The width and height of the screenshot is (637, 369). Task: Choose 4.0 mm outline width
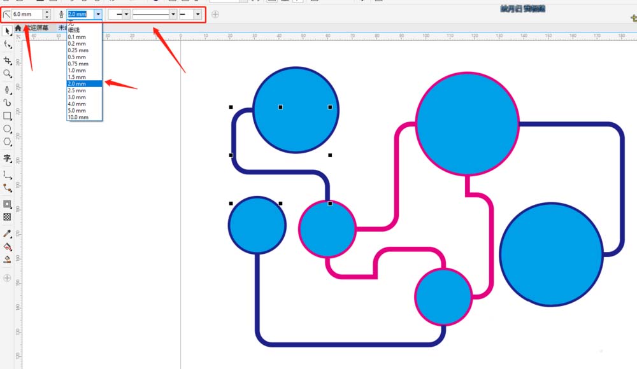tap(85, 104)
